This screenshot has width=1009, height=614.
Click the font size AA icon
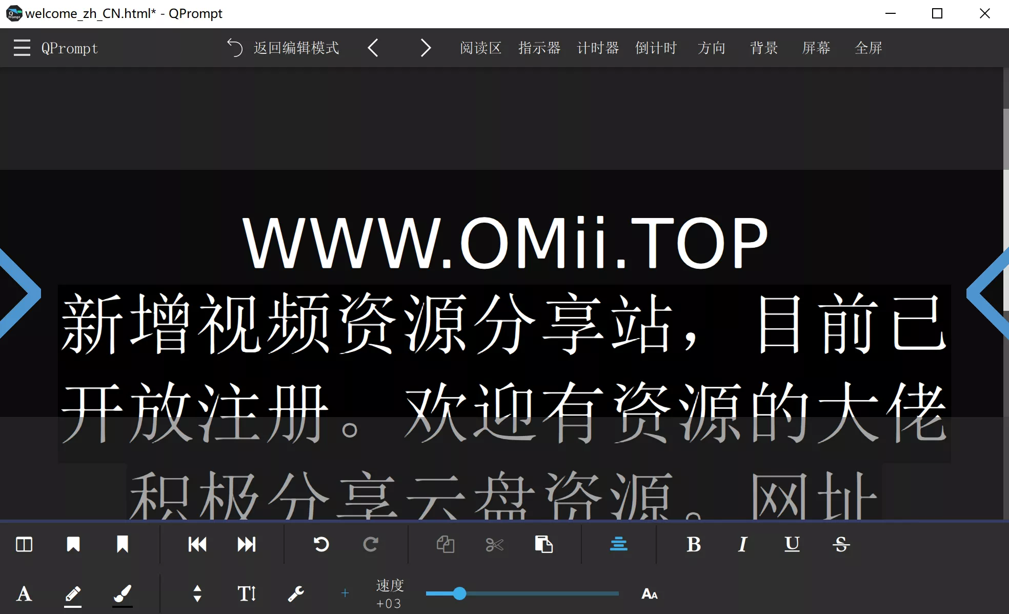point(650,594)
